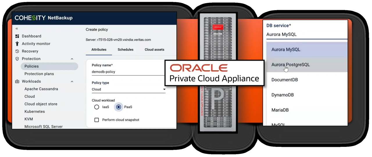Open the Cloud workload entry
The height and width of the screenshot is (157, 372).
(30, 96)
